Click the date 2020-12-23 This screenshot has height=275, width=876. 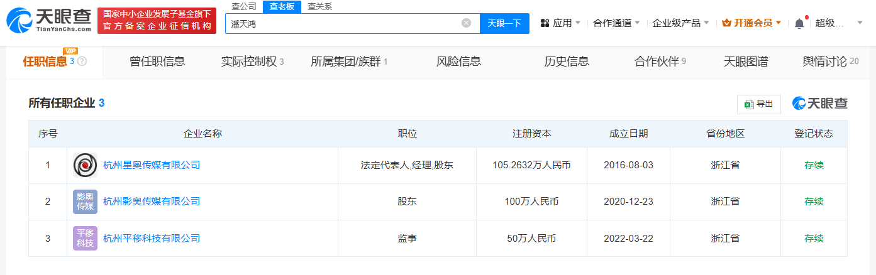tap(628, 202)
